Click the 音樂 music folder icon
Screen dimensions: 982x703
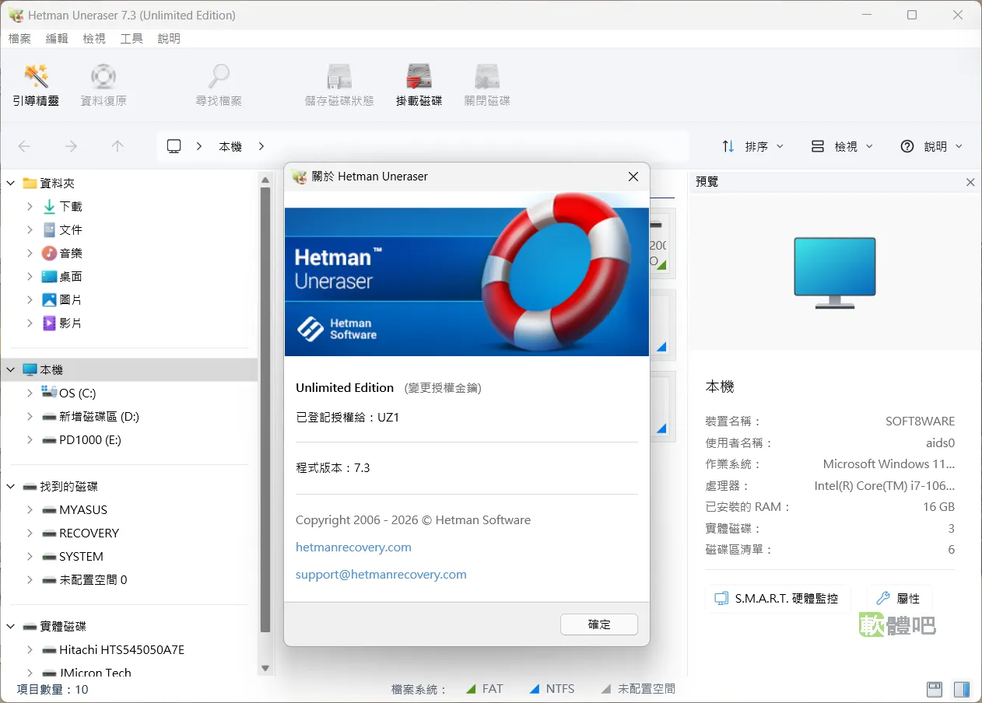[50, 254]
